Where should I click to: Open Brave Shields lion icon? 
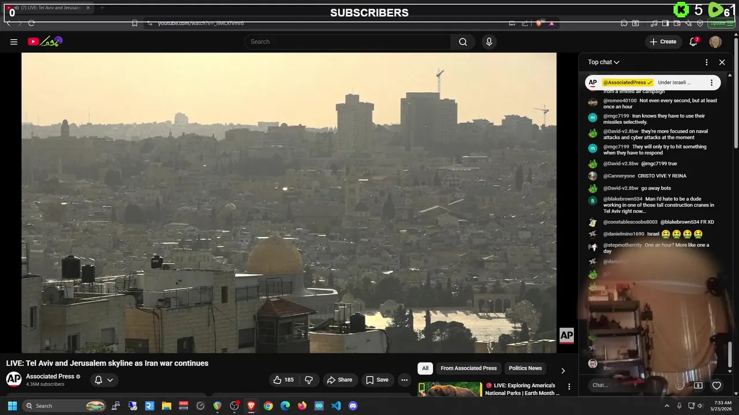539,23
